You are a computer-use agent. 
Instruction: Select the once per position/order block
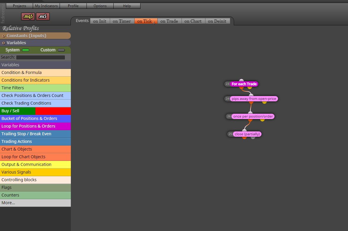253,116
